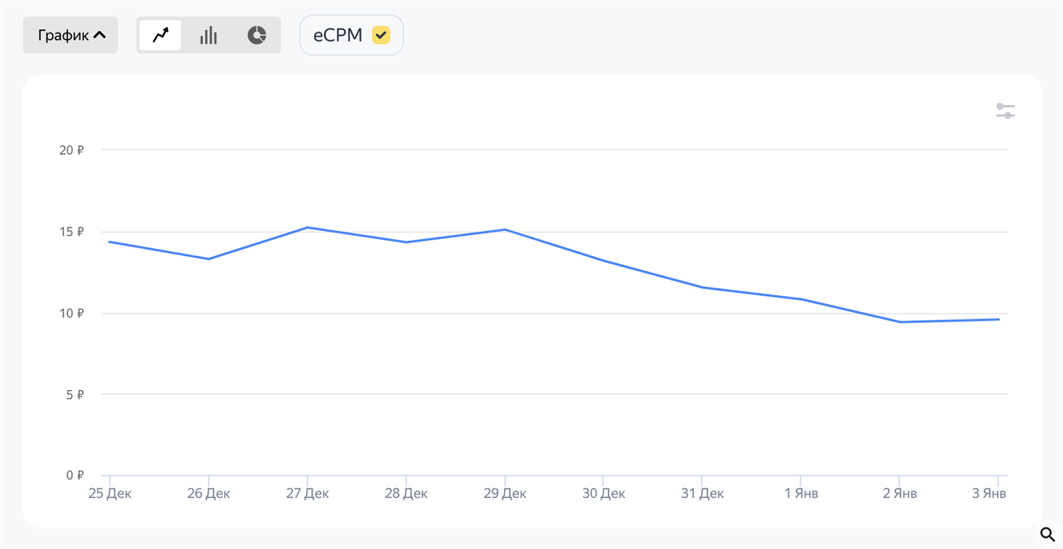Click the 30 Дек date label

click(x=603, y=493)
